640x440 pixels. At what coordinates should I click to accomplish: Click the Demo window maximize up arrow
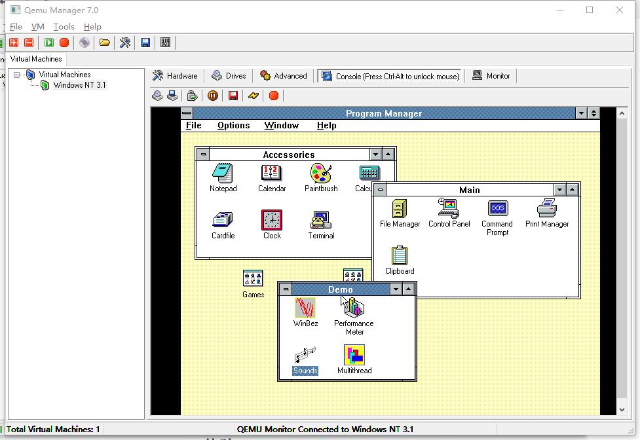(x=408, y=289)
